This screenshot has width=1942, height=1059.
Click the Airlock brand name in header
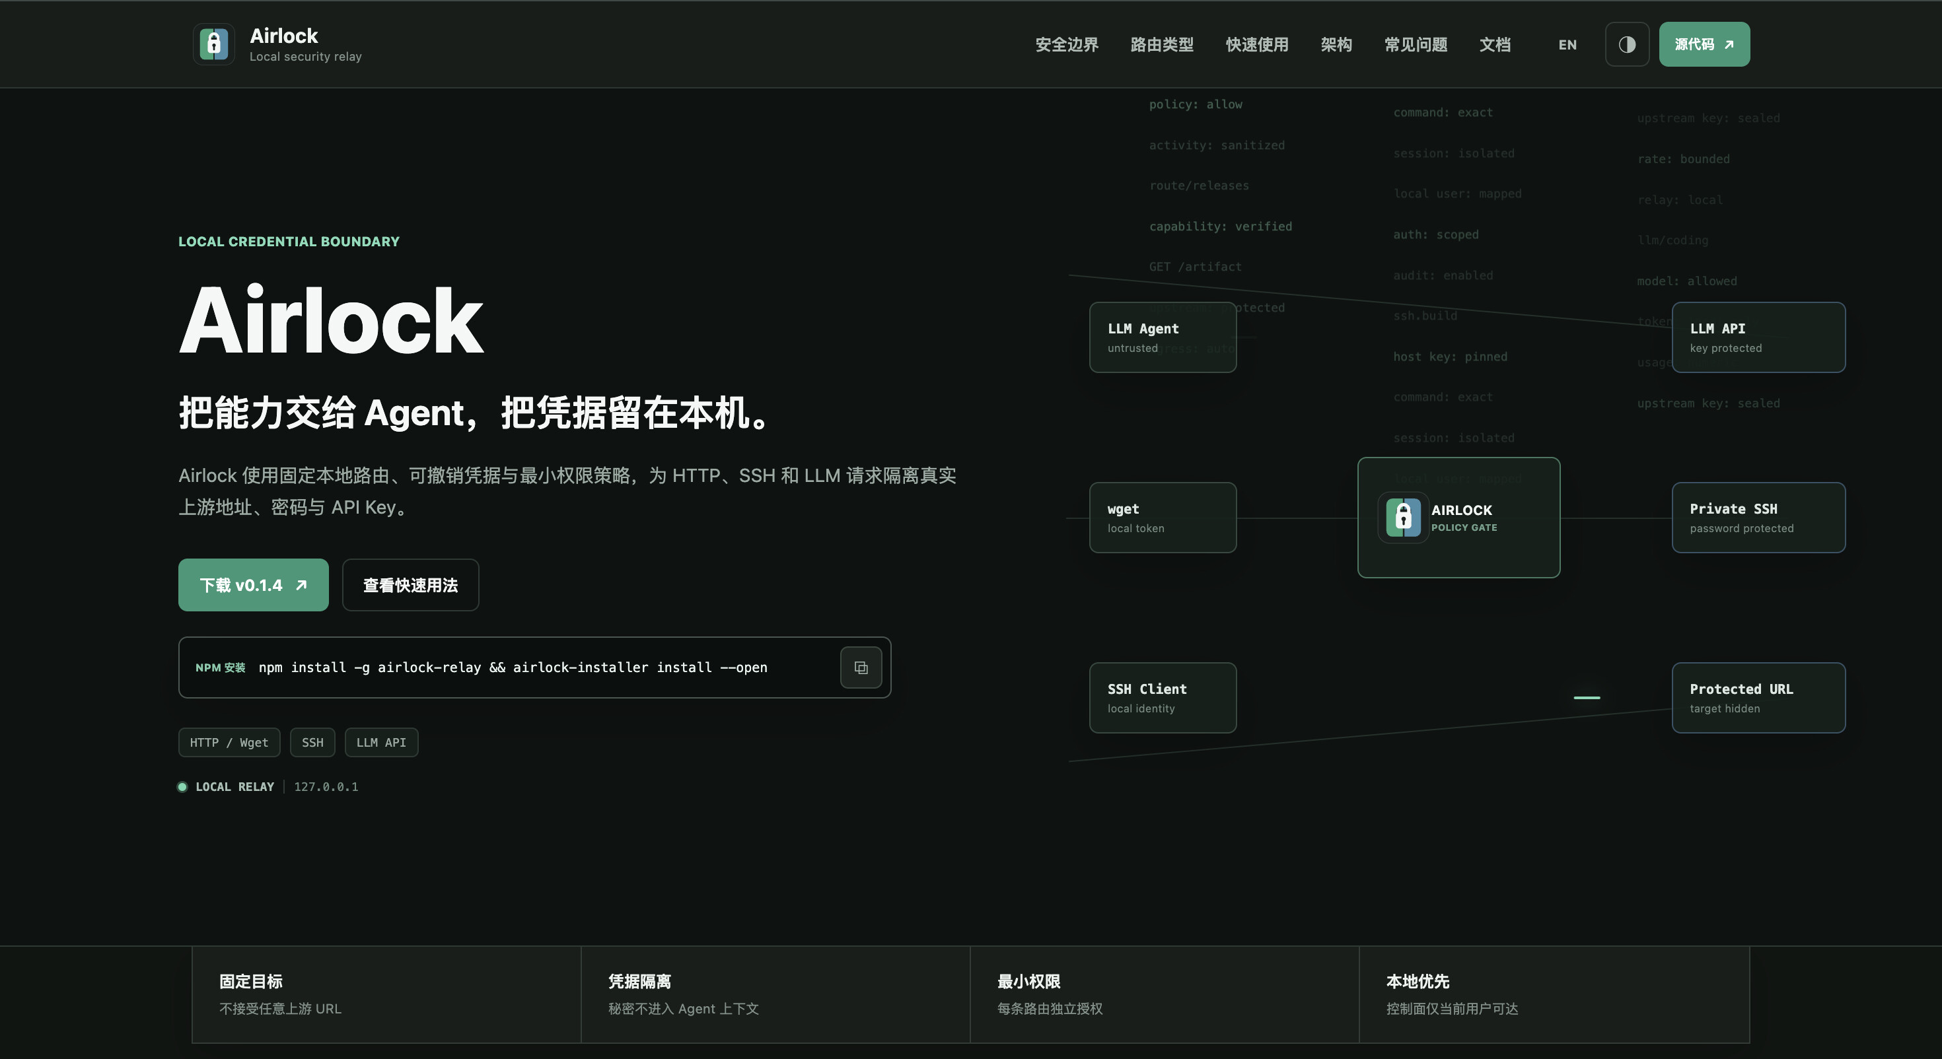click(283, 36)
